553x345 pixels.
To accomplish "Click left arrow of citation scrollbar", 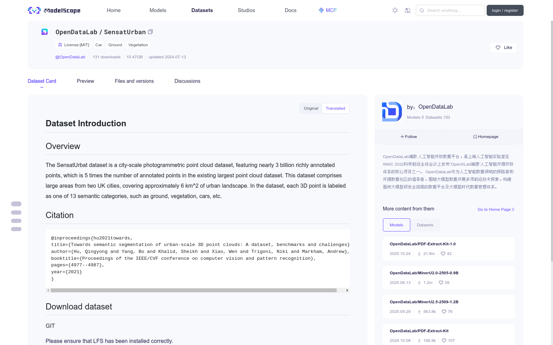I will [x=48, y=290].
